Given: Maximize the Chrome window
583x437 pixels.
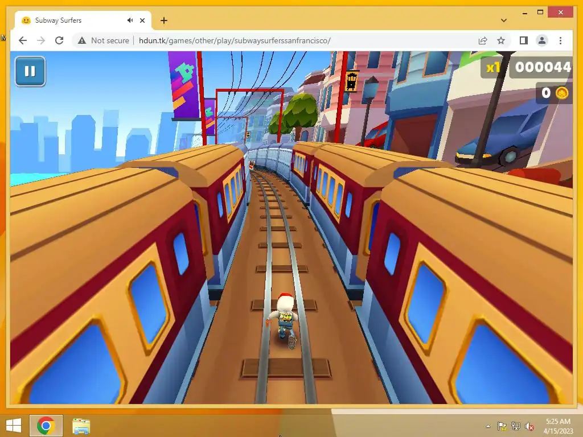Looking at the screenshot, I should 540,13.
